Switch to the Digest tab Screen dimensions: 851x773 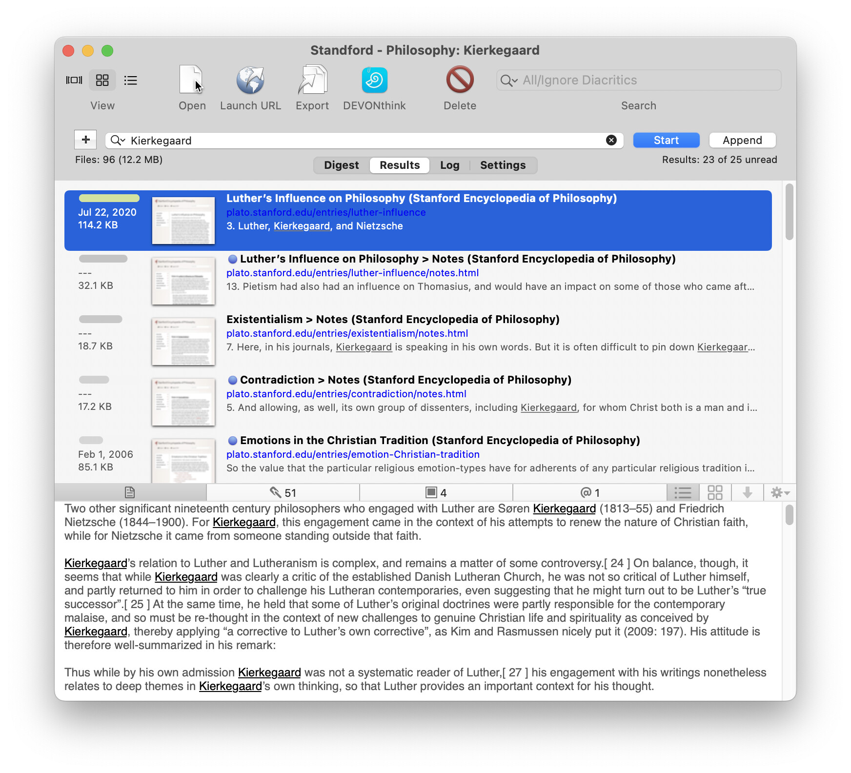tap(341, 165)
